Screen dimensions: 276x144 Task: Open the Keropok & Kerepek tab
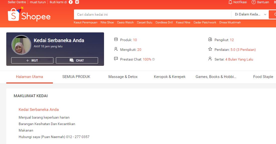(169, 77)
